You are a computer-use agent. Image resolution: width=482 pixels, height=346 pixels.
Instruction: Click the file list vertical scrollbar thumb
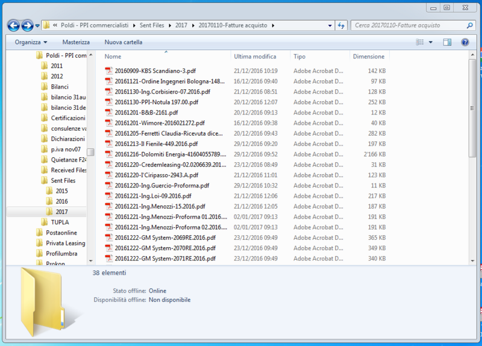tap(472, 109)
